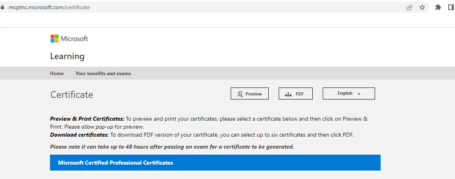Open the English language dropdown
Screen dimensions: 455x179
[349, 93]
